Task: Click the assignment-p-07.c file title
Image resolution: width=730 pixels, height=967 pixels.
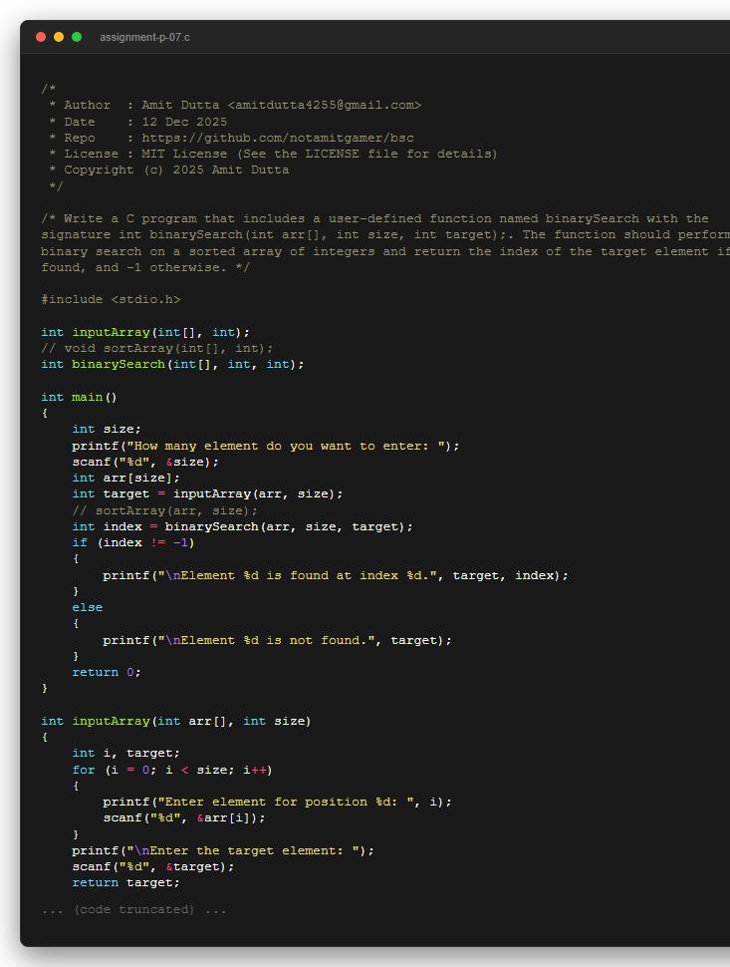Action: 144,37
